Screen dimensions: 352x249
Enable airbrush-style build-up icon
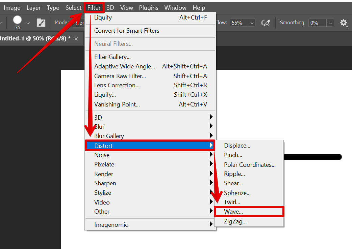pyautogui.click(x=266, y=23)
